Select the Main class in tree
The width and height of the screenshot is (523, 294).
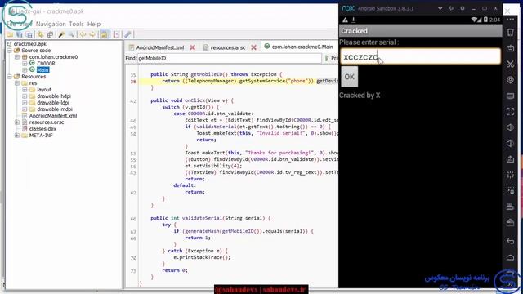click(42, 70)
